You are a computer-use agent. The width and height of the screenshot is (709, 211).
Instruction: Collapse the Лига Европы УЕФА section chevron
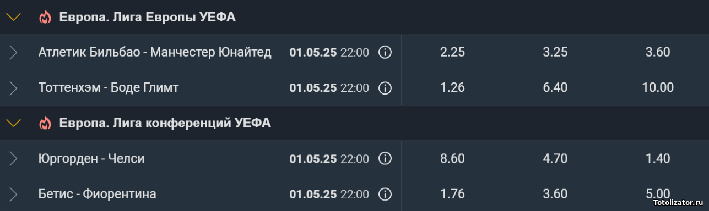[x=13, y=18]
